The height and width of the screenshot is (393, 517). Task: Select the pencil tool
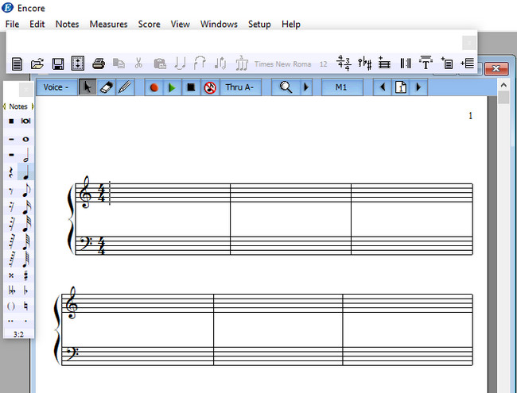[126, 87]
